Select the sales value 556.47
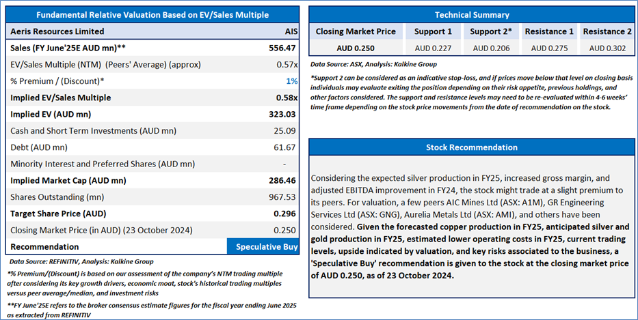This screenshot has height=320, width=638. (282, 48)
